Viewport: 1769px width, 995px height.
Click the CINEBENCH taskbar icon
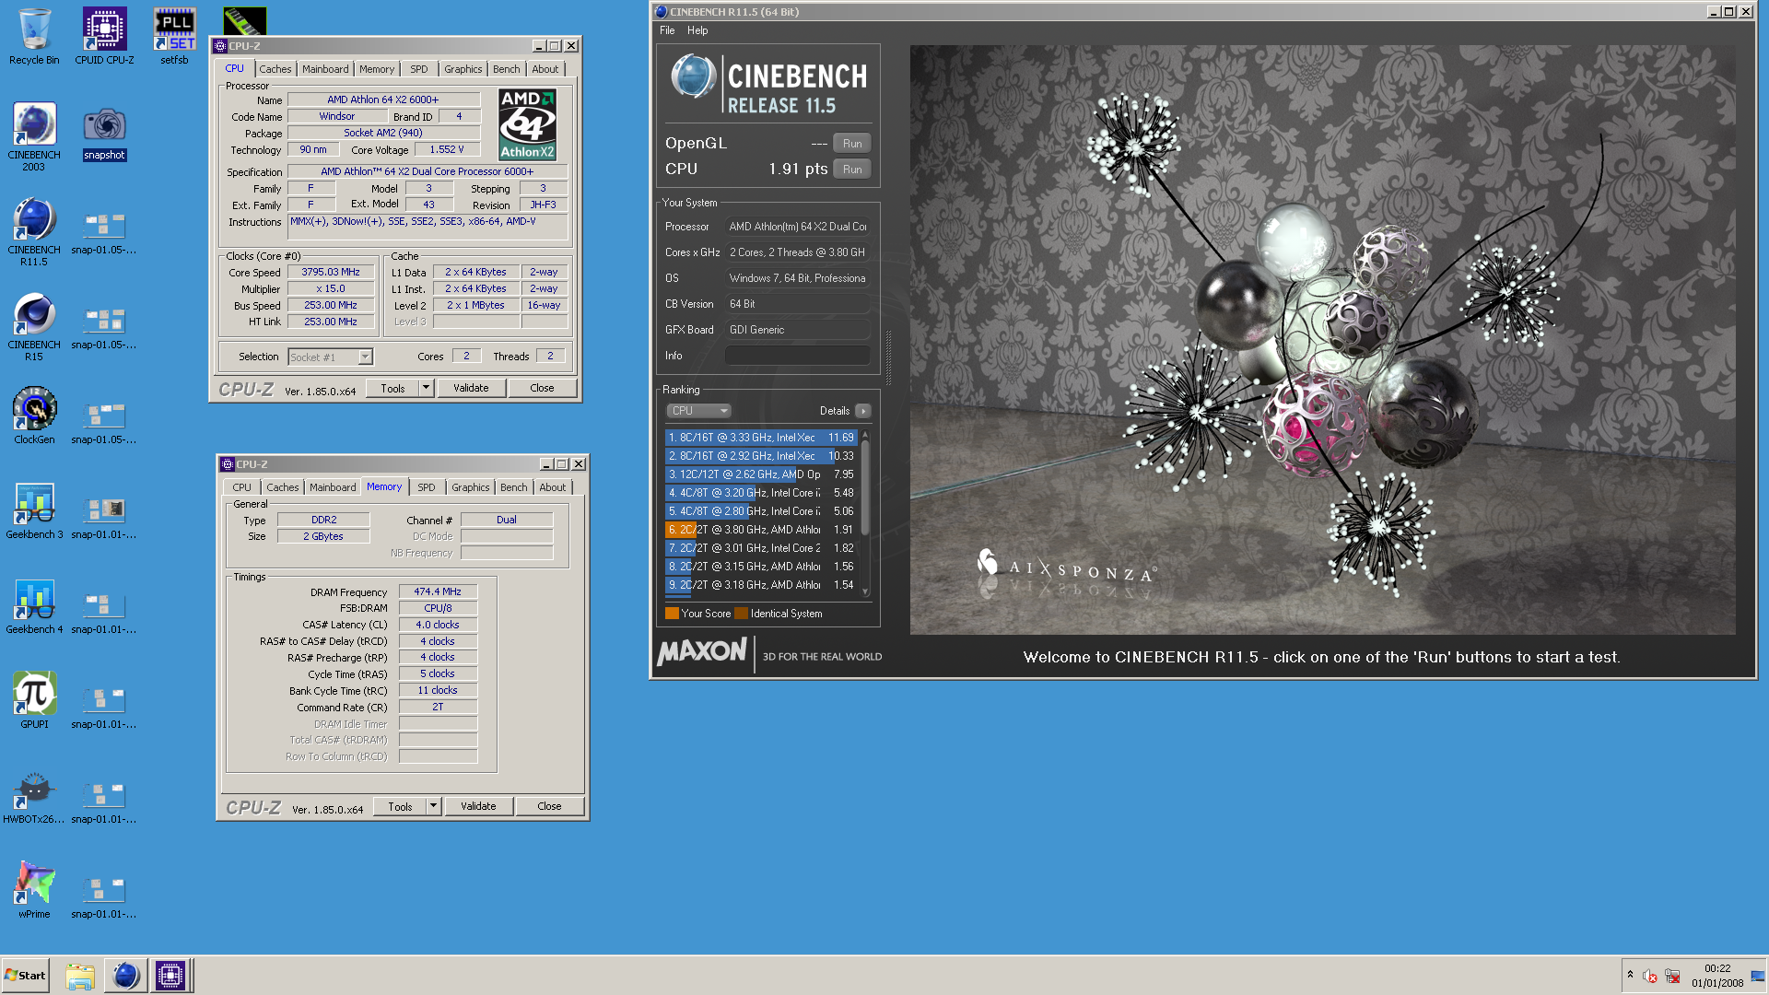(125, 976)
